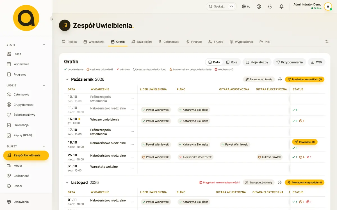Click the search field Szukaj
Viewport: 337px width, 210px height.
click(x=221, y=6)
